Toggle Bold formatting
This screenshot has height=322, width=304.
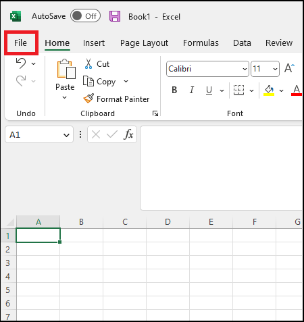coord(174,90)
